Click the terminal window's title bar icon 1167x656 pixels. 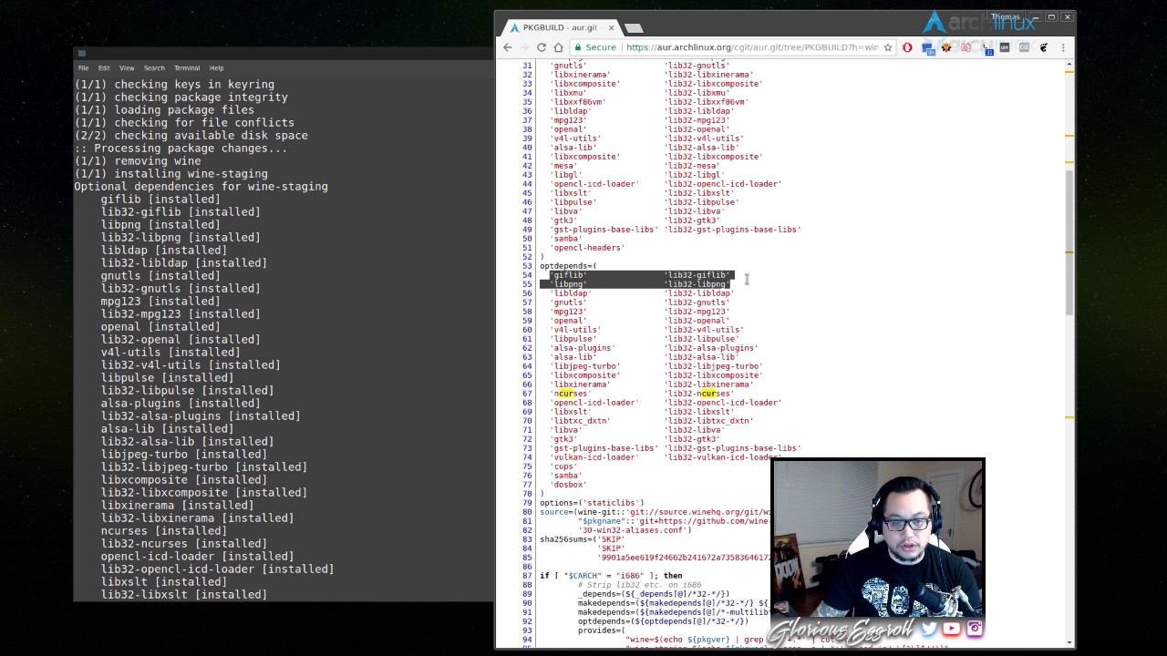pyautogui.click(x=81, y=54)
